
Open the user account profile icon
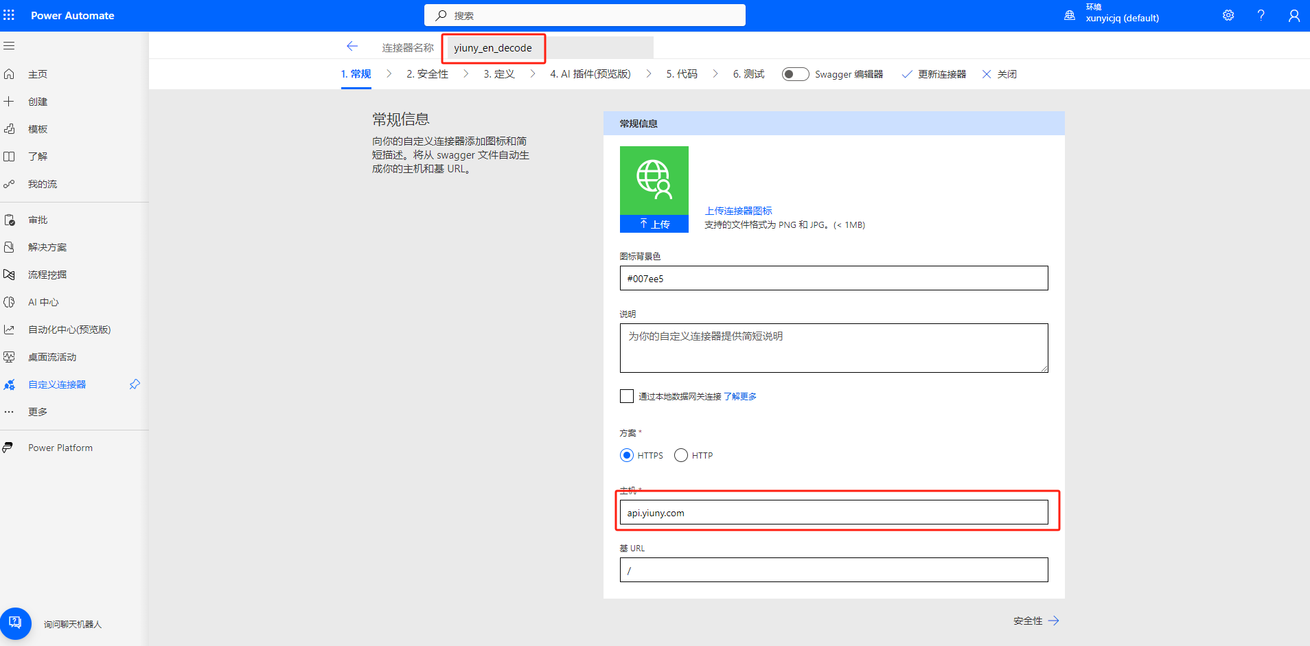click(1294, 15)
